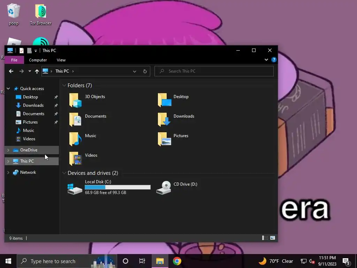
Task: Click the breadcrumb arrow after This PC
Action: [73, 71]
